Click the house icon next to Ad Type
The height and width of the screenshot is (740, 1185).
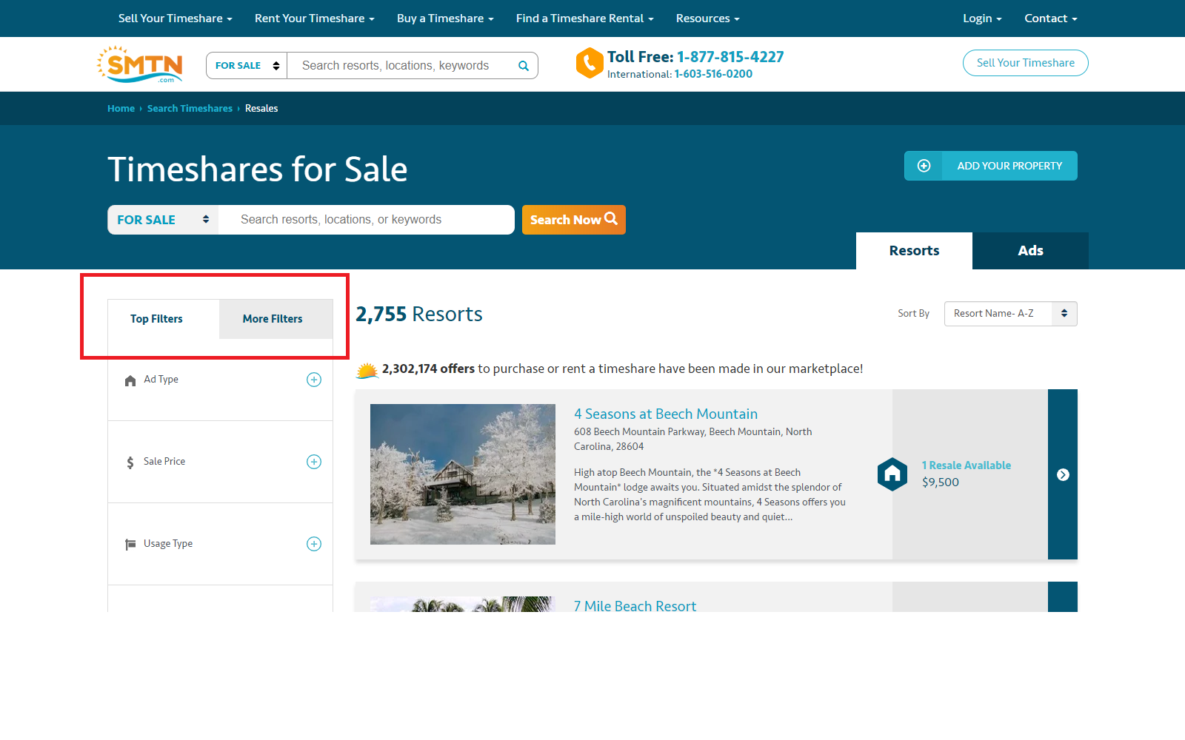(130, 380)
